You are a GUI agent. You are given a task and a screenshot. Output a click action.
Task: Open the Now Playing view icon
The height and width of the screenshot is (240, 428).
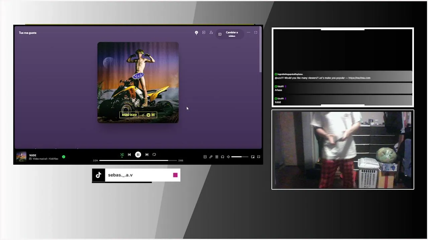pyautogui.click(x=205, y=157)
